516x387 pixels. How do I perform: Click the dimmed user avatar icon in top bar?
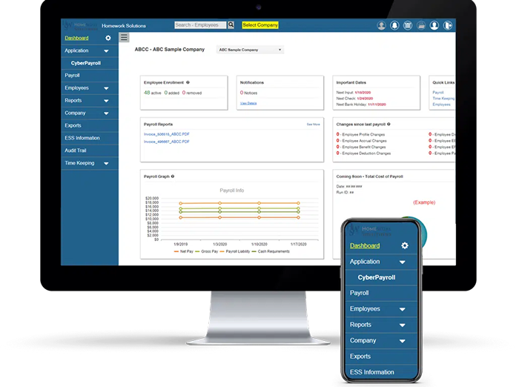click(381, 25)
